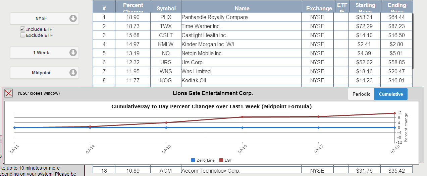Sort table by Percent Change column header
Screen dimensions: 427x176
tap(133, 7)
